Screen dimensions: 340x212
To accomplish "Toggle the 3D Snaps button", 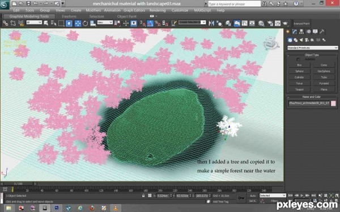I will 143,23.
